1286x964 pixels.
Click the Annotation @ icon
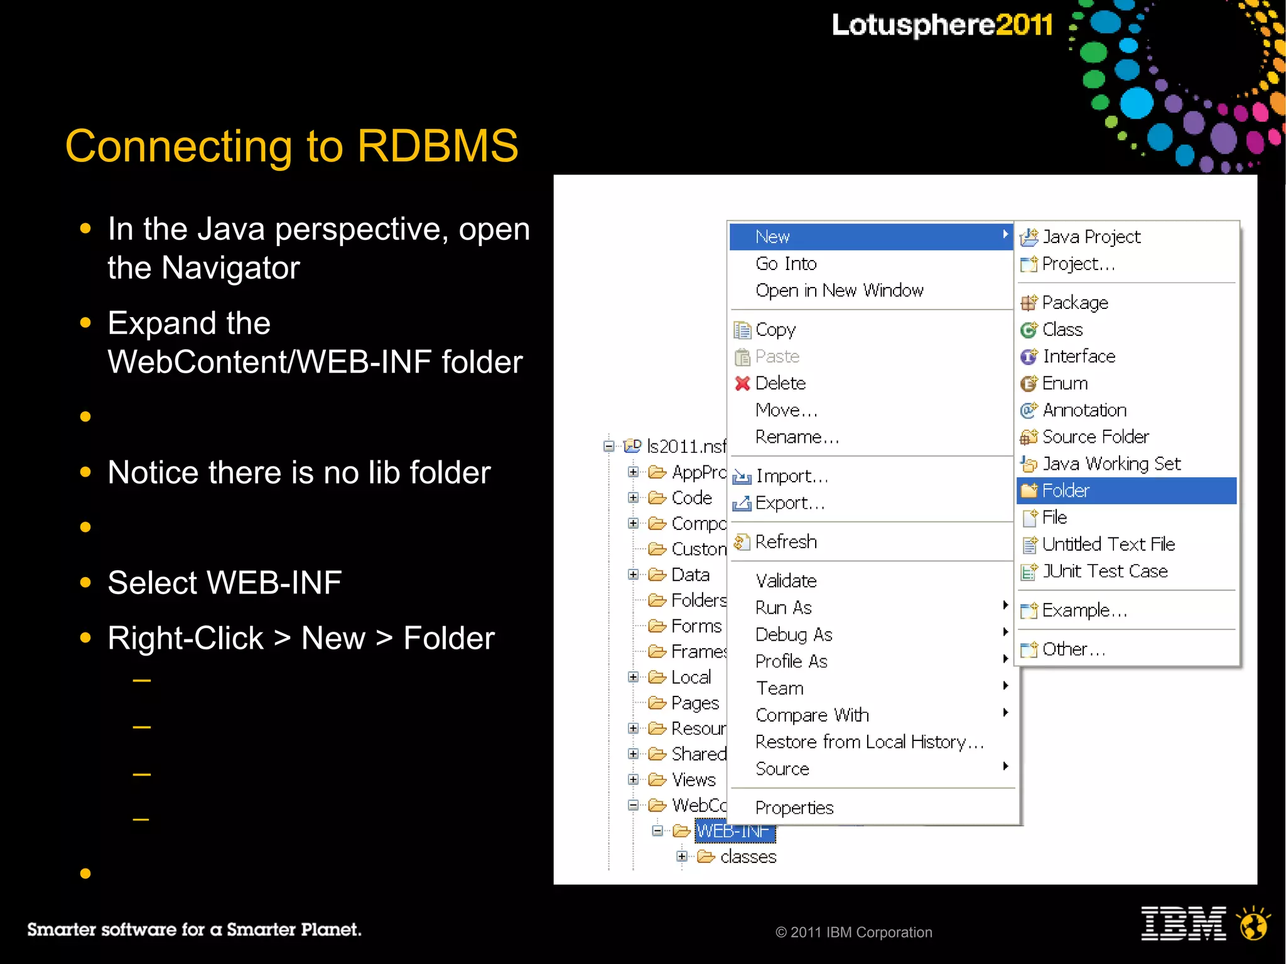pyautogui.click(x=1029, y=410)
